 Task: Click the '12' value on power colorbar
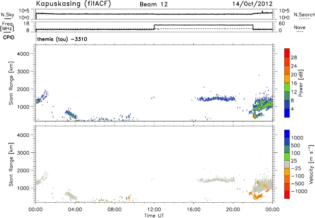(294, 92)
